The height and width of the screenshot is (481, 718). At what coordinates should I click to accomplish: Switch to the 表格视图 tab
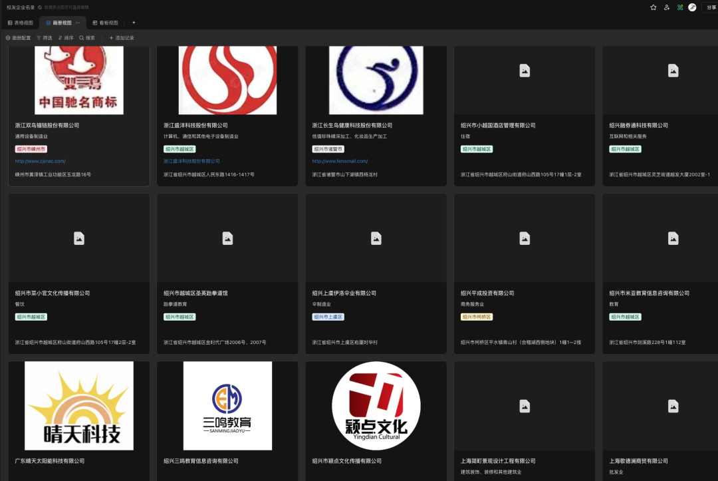(x=21, y=23)
